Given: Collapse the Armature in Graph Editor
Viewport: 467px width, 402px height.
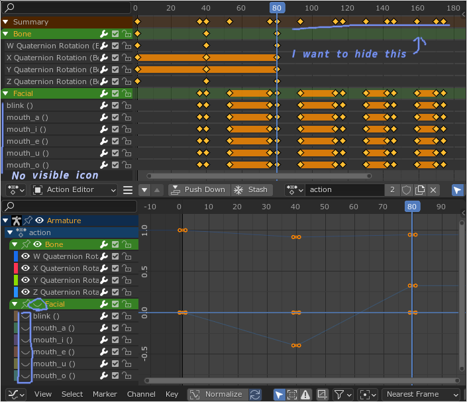Looking at the screenshot, I should coord(5,221).
